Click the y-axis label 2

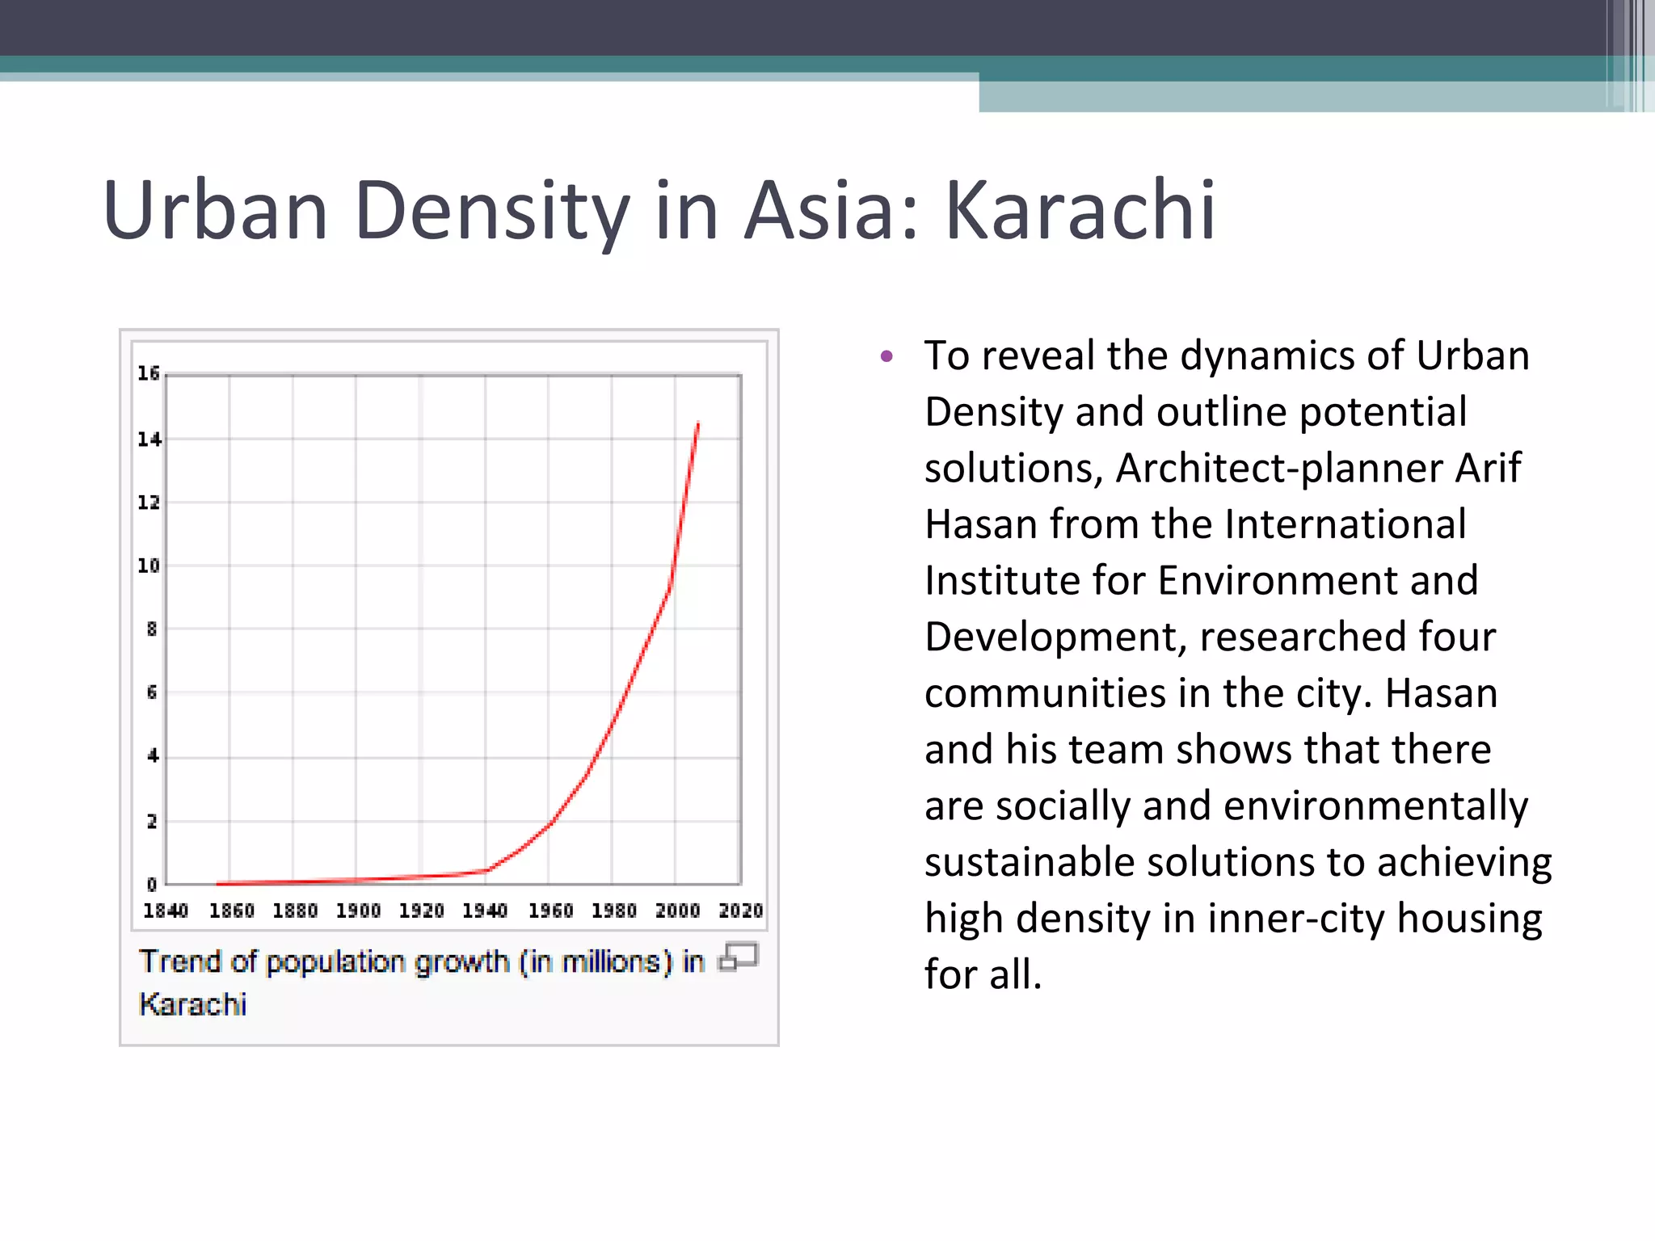click(152, 822)
